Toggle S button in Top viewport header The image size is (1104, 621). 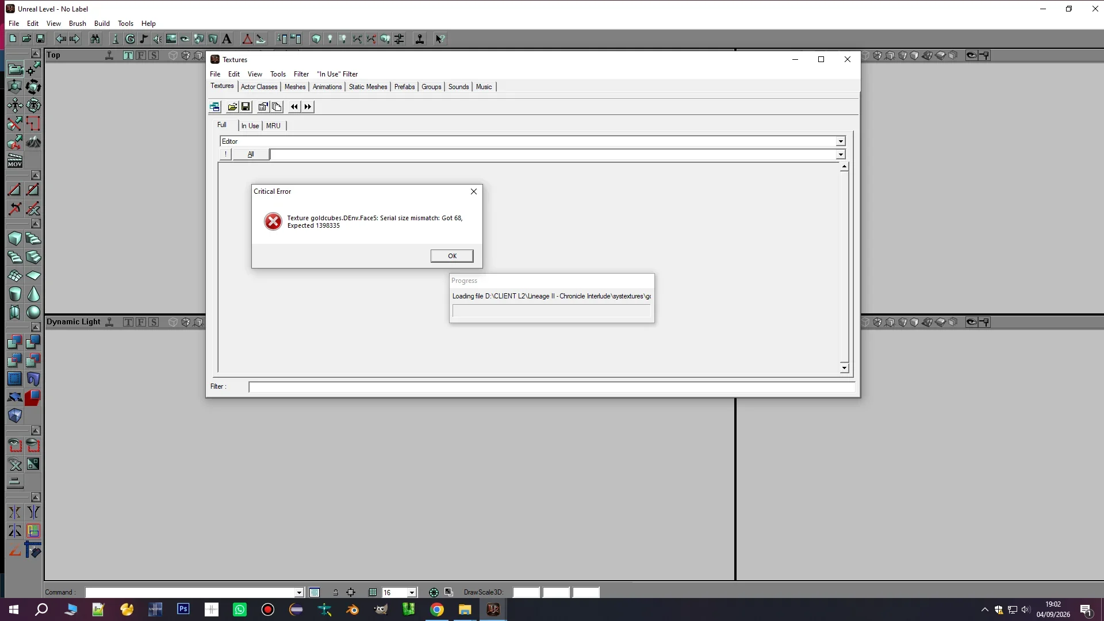pos(154,55)
